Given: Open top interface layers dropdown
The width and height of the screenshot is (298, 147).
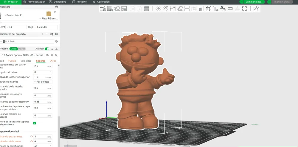Looking at the screenshot, I should [x=43, y=77].
